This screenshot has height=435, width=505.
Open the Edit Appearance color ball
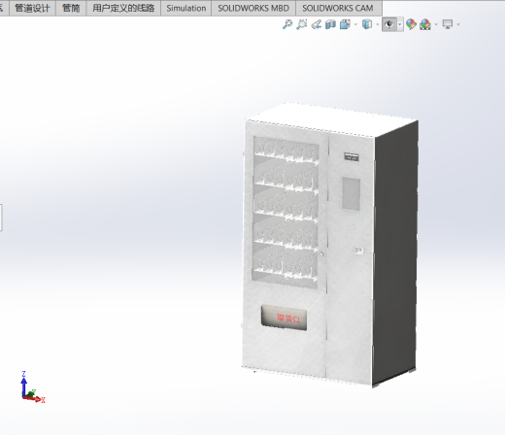(411, 24)
